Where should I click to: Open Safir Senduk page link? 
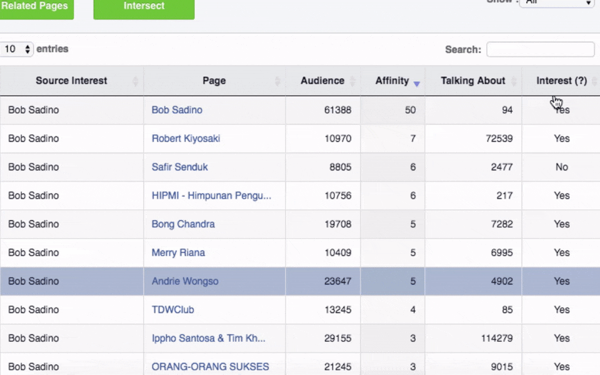pos(180,167)
